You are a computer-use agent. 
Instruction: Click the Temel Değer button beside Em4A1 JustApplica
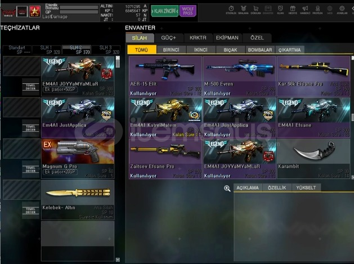[31, 128]
